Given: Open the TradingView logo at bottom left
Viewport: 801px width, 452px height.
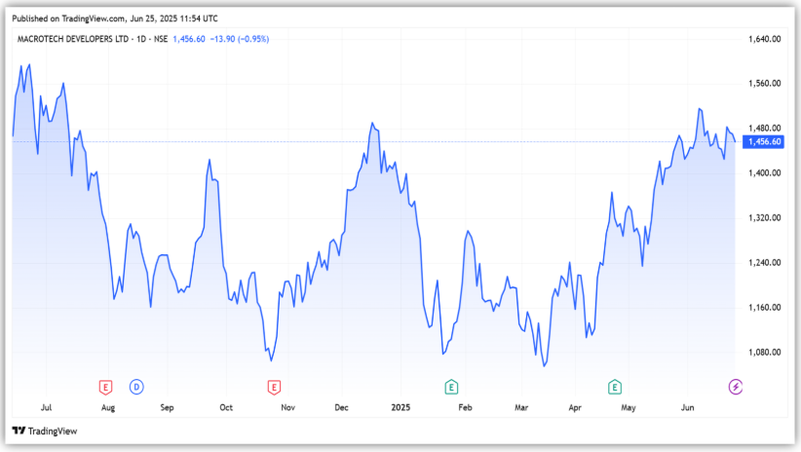Looking at the screenshot, I should (44, 431).
